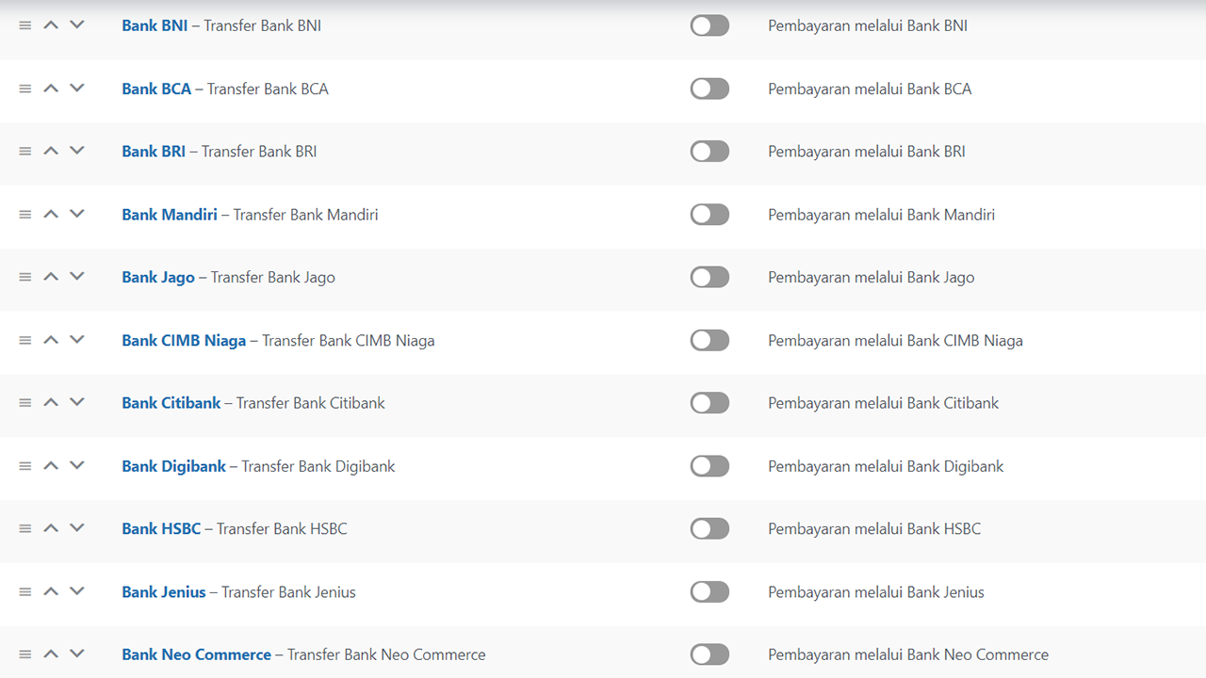Move Bank Jago up in the list
The width and height of the screenshot is (1206, 678).
[51, 277]
